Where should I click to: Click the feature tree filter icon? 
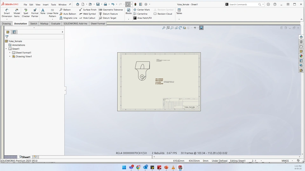pos(7,37)
